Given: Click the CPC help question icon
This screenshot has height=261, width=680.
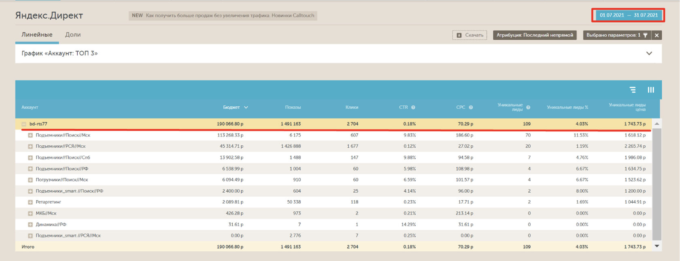Looking at the screenshot, I should (x=471, y=107).
